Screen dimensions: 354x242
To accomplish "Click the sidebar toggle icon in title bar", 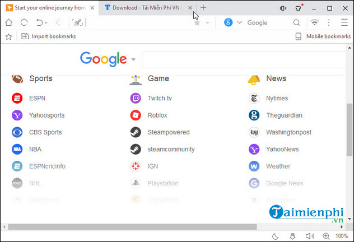I will point(283,8).
